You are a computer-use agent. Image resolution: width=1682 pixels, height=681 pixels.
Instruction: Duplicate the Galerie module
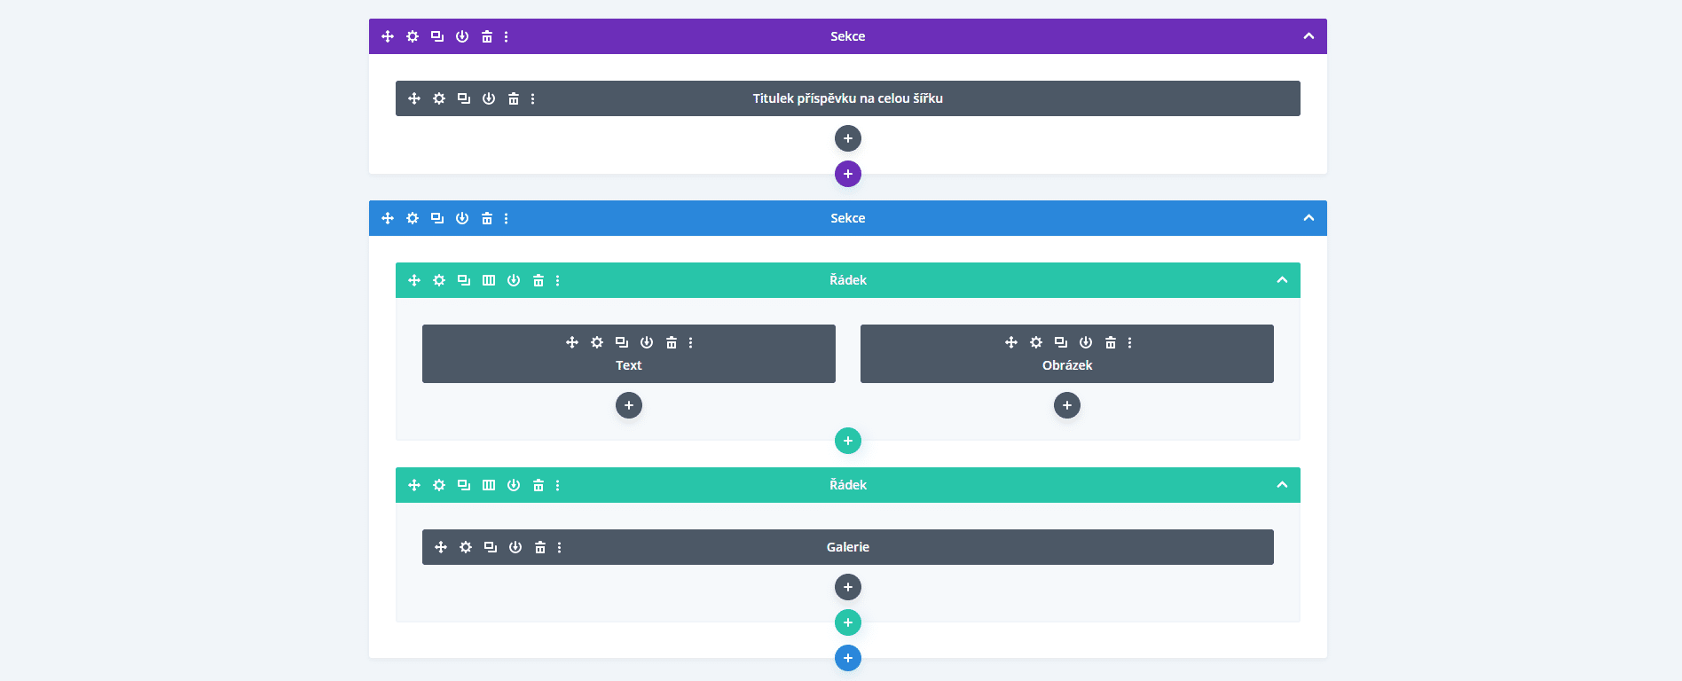491,547
